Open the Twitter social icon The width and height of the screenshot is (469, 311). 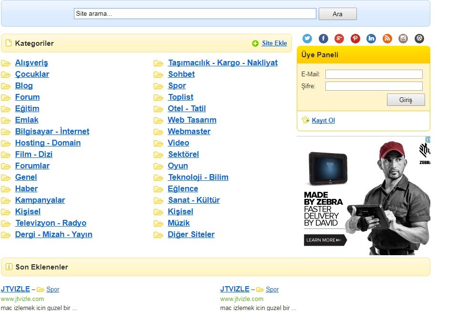pos(307,39)
